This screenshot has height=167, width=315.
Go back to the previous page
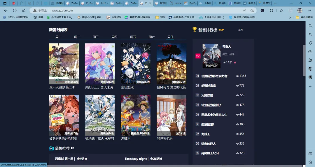tap(6, 10)
